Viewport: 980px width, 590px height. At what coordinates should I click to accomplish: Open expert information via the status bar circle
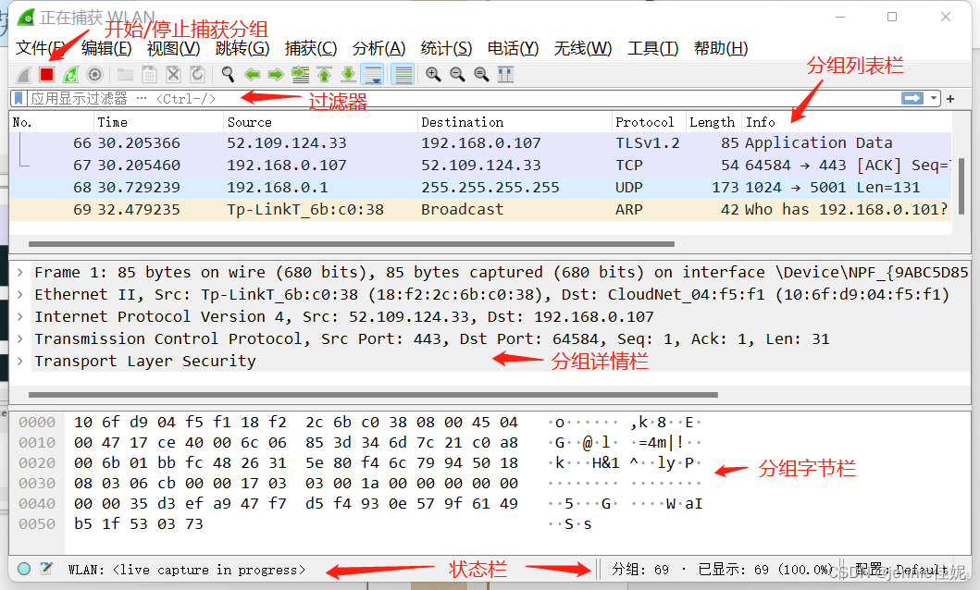click(24, 569)
